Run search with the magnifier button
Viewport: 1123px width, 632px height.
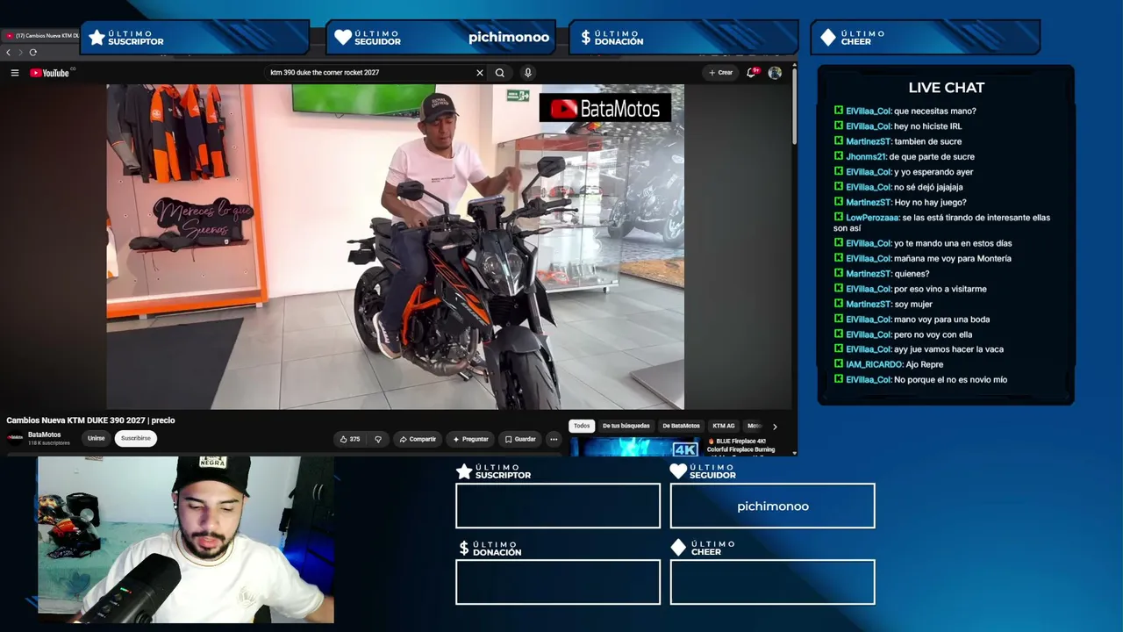tap(500, 73)
